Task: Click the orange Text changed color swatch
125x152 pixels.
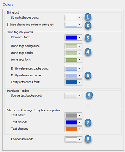Action: [71, 129]
